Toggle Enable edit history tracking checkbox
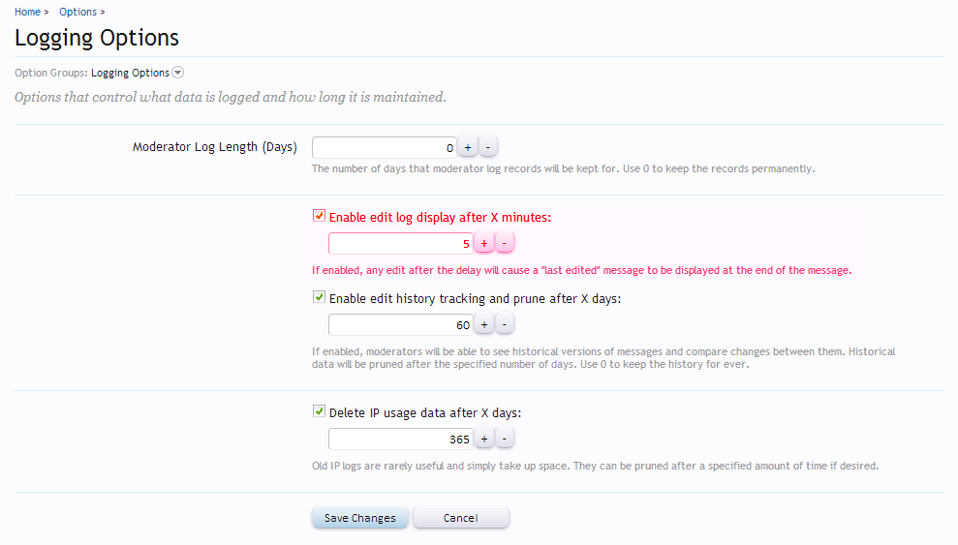958x545 pixels. pyautogui.click(x=319, y=296)
